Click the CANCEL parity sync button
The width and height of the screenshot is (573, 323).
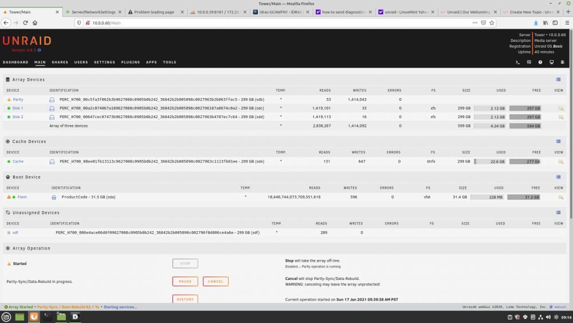click(x=215, y=281)
